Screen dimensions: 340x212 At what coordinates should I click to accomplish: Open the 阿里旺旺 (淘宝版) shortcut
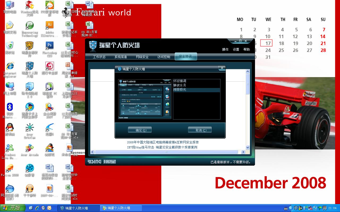pos(10,192)
